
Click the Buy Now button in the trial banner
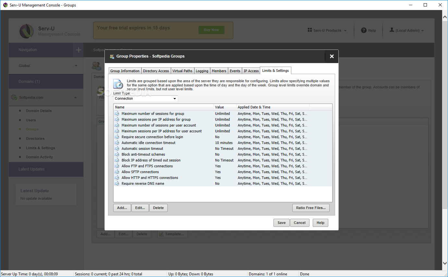(x=212, y=30)
